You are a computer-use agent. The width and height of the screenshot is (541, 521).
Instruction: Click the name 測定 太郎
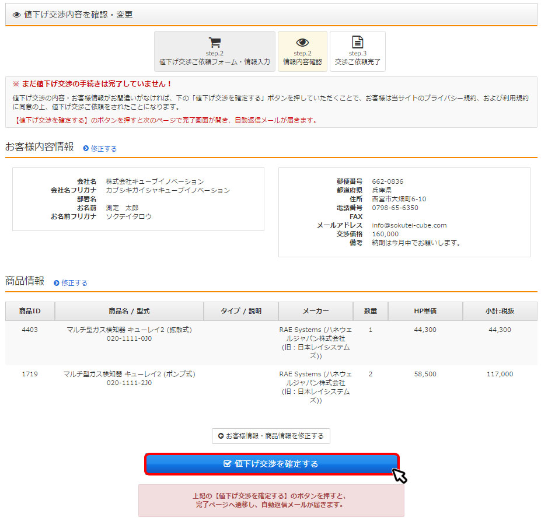coord(122,208)
